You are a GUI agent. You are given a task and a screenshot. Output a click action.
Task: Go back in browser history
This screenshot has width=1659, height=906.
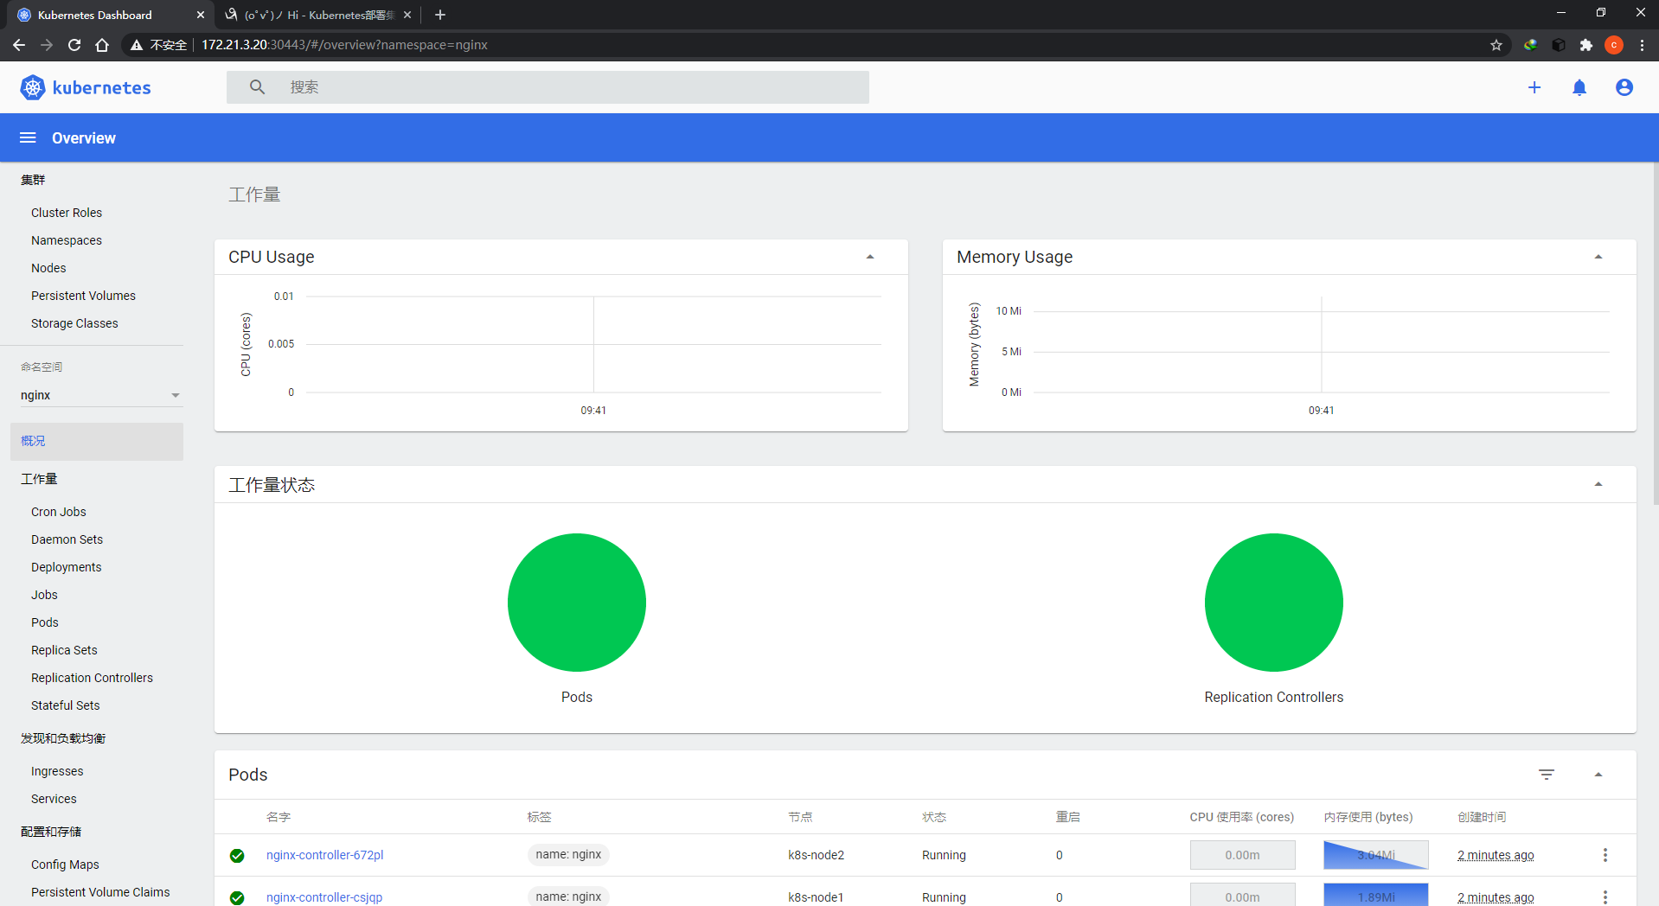click(x=19, y=45)
